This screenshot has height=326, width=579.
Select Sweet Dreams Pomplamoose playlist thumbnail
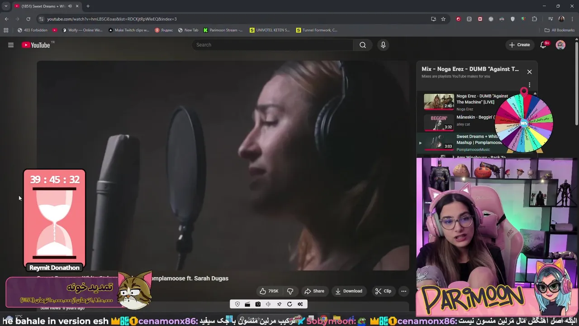click(x=439, y=142)
